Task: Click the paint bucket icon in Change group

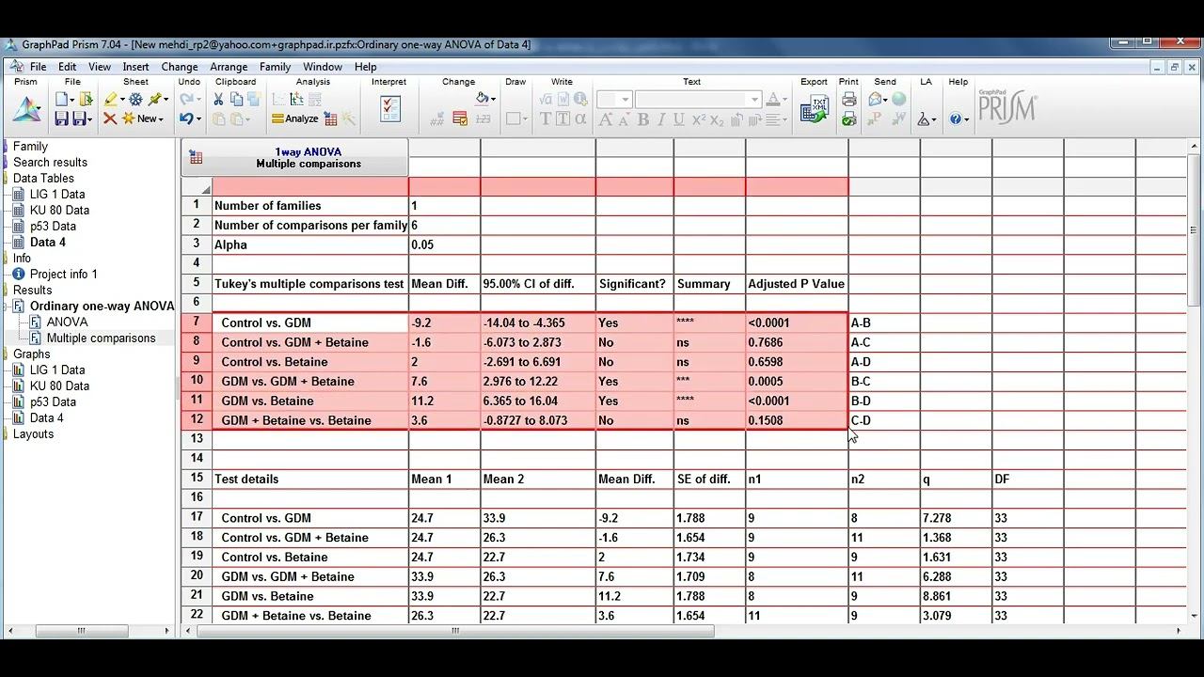Action: pyautogui.click(x=483, y=99)
